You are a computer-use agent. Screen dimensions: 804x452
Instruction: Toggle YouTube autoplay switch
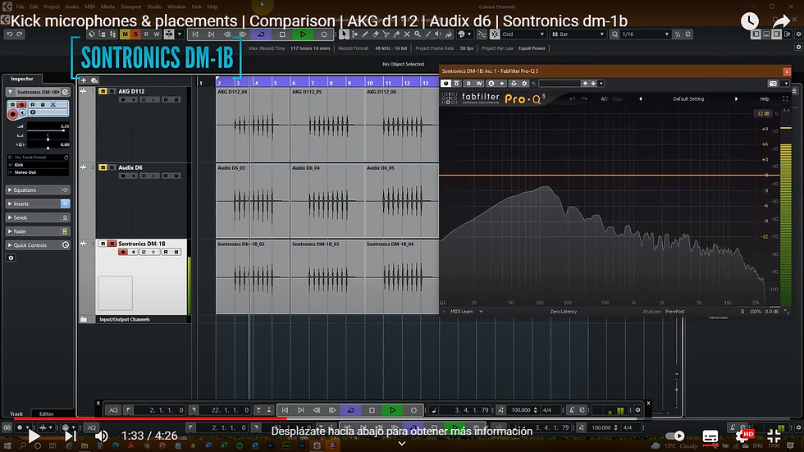pyautogui.click(x=674, y=436)
